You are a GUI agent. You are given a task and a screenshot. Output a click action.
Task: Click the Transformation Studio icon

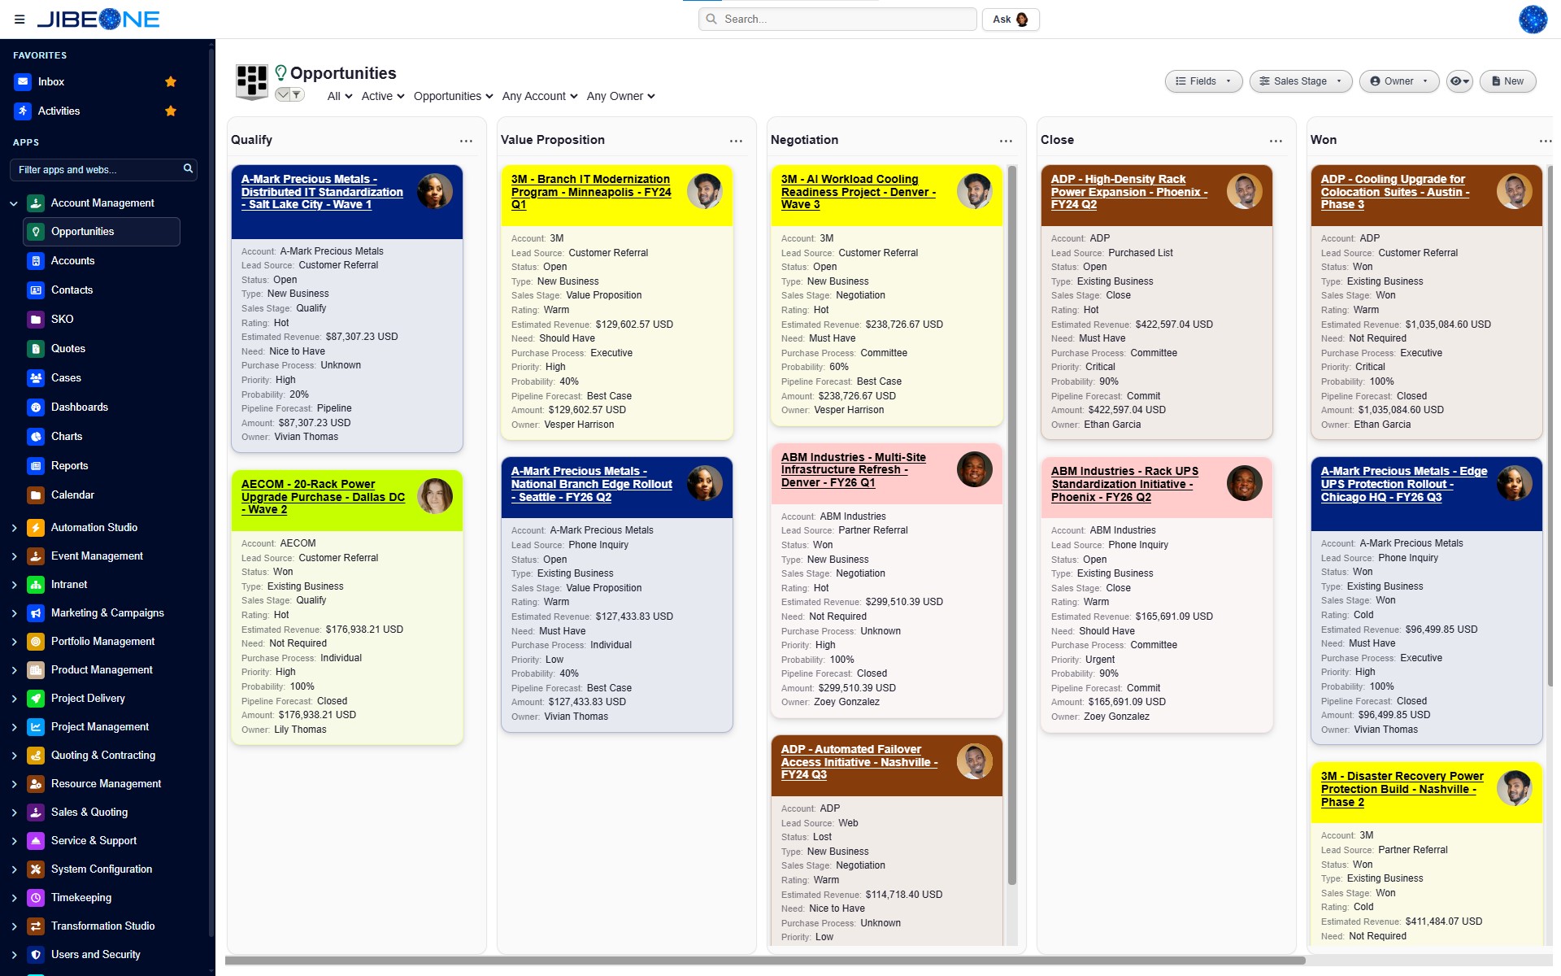[x=36, y=926]
